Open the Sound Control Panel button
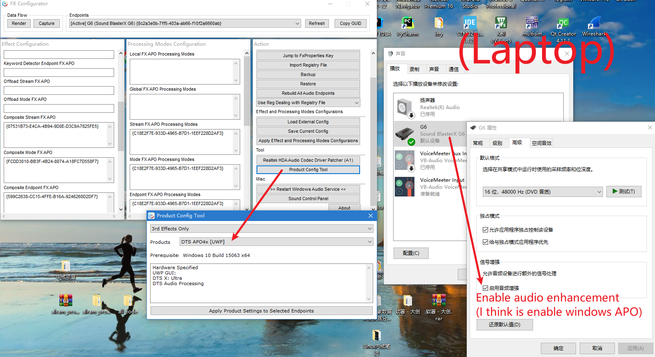The height and width of the screenshot is (357, 655). [308, 199]
